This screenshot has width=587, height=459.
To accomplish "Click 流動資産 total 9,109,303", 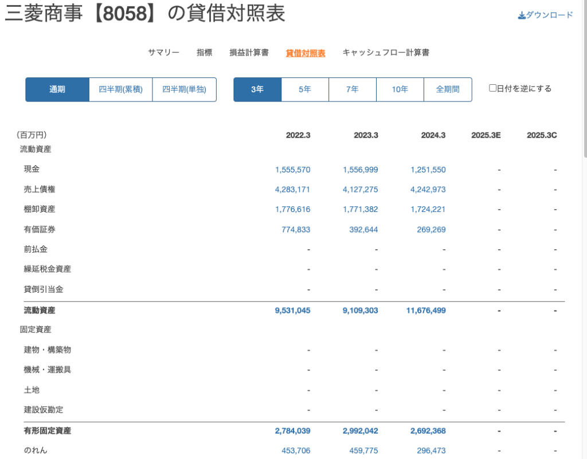I will coord(361,311).
